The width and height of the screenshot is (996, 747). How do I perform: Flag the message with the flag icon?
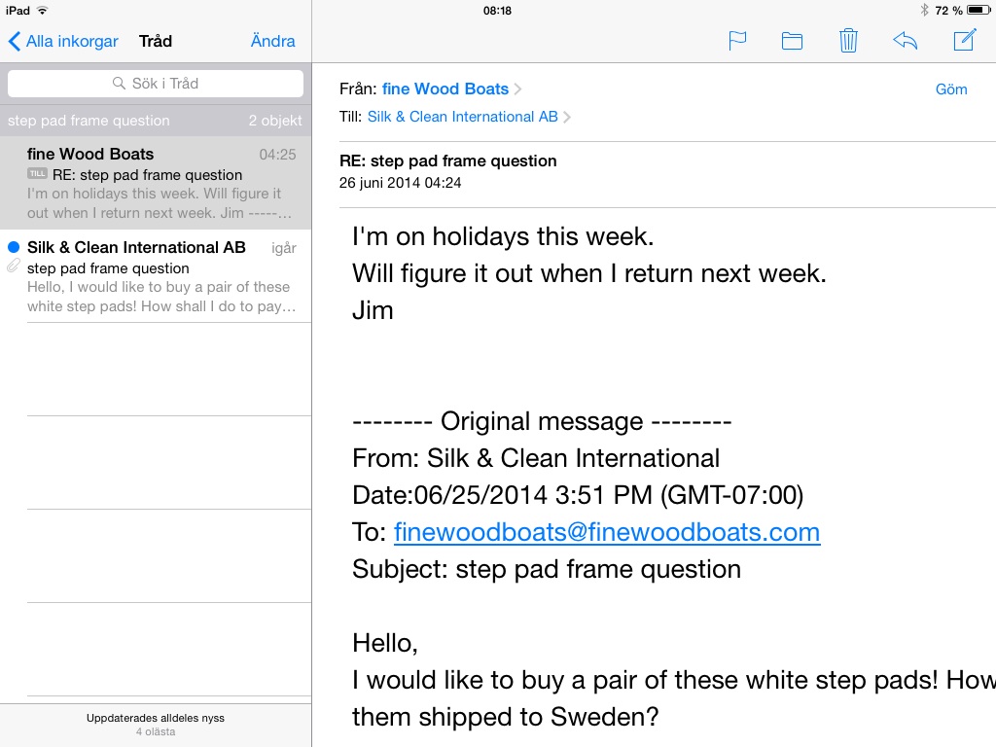[x=737, y=41]
